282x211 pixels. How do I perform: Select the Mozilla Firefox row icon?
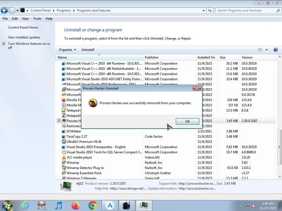[64, 100]
